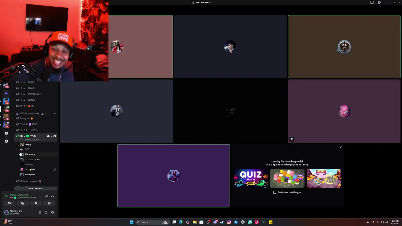Toggle noise suppression in Voice Connected panel
This screenshot has width=402, height=226.
47,196
